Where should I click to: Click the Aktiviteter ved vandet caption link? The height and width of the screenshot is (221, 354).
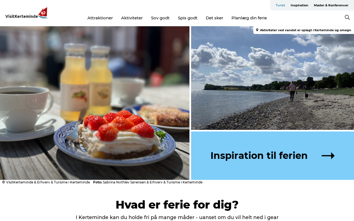[x=305, y=30]
